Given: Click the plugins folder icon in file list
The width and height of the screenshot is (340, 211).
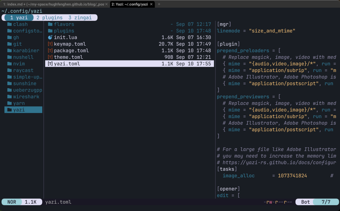Looking at the screenshot, I should coord(50,31).
